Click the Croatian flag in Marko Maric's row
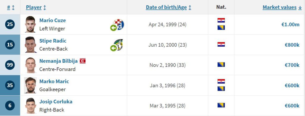Image resolution: width=305 pixels, height=116 pixels. pyautogui.click(x=221, y=81)
